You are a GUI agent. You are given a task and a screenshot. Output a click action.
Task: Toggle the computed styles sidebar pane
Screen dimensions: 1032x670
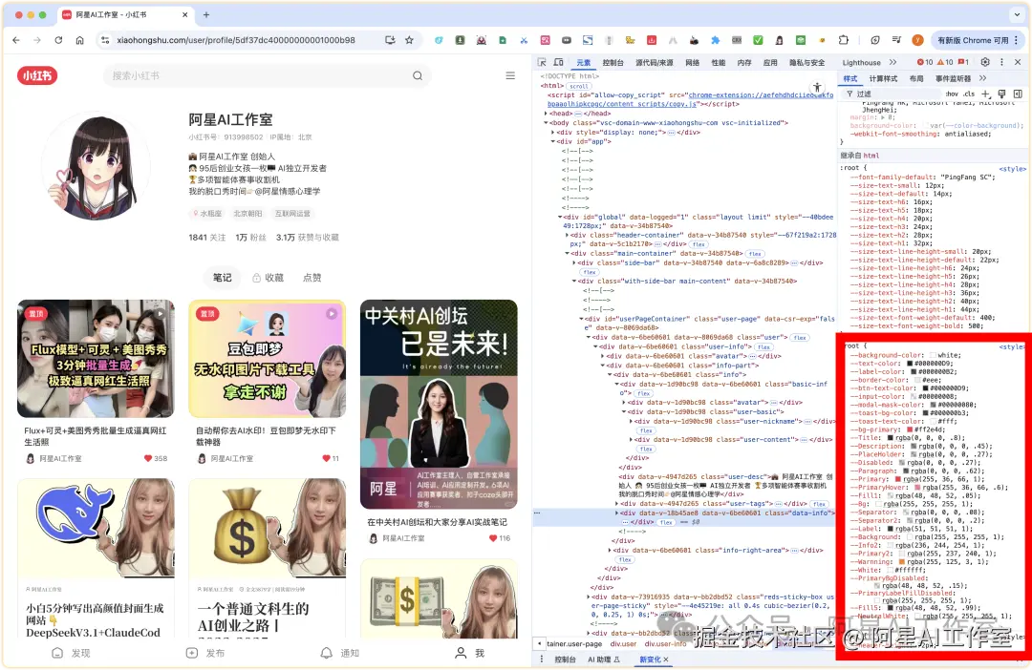1018,94
